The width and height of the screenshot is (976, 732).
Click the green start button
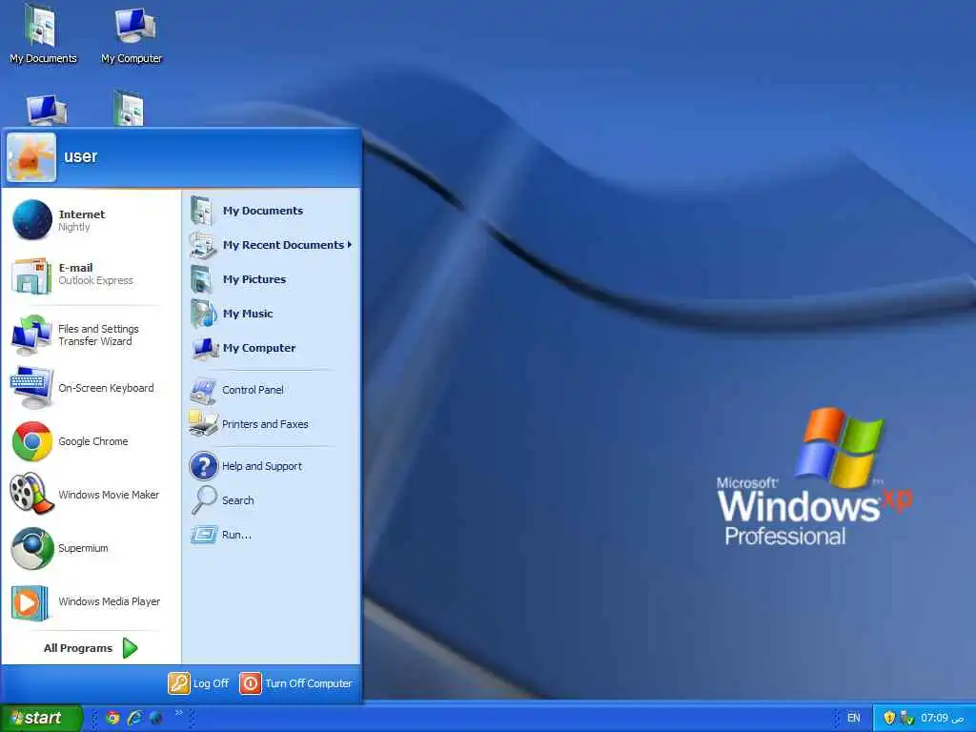click(x=41, y=718)
